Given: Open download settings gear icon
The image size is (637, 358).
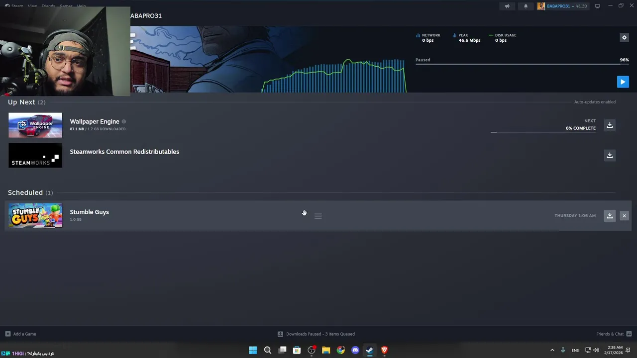Looking at the screenshot, I should [x=624, y=37].
